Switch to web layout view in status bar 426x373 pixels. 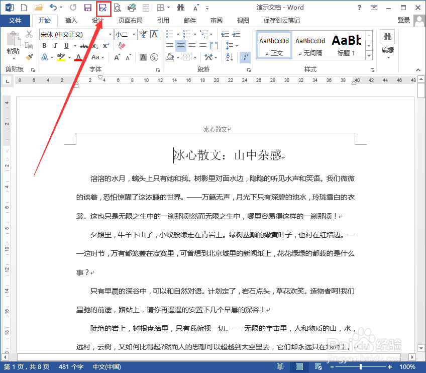pos(318,367)
